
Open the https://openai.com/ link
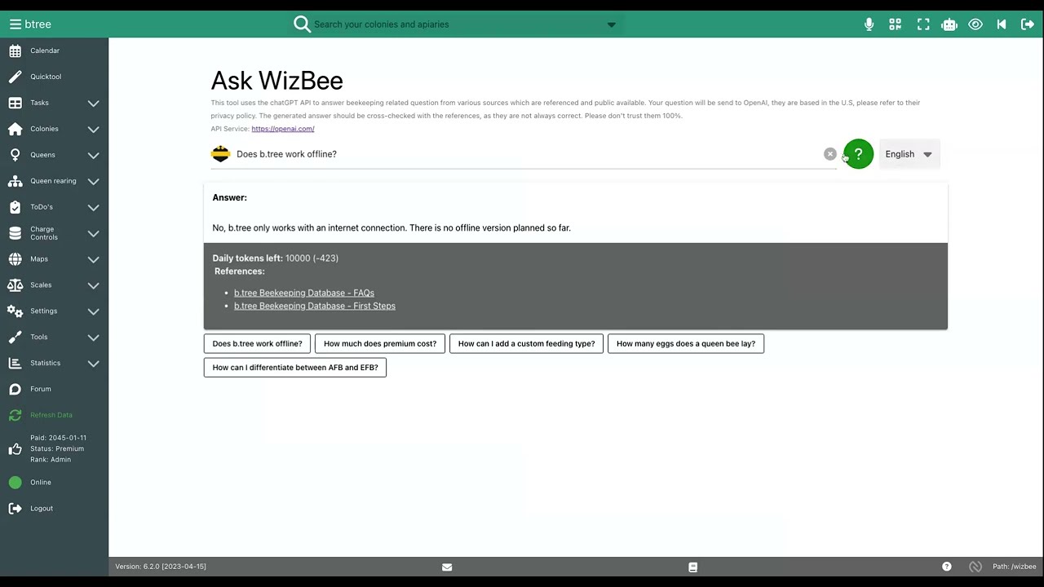click(x=283, y=129)
